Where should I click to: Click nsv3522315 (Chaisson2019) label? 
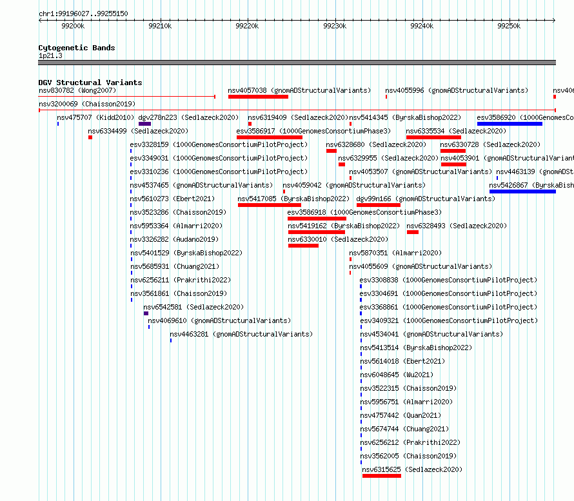point(408,388)
